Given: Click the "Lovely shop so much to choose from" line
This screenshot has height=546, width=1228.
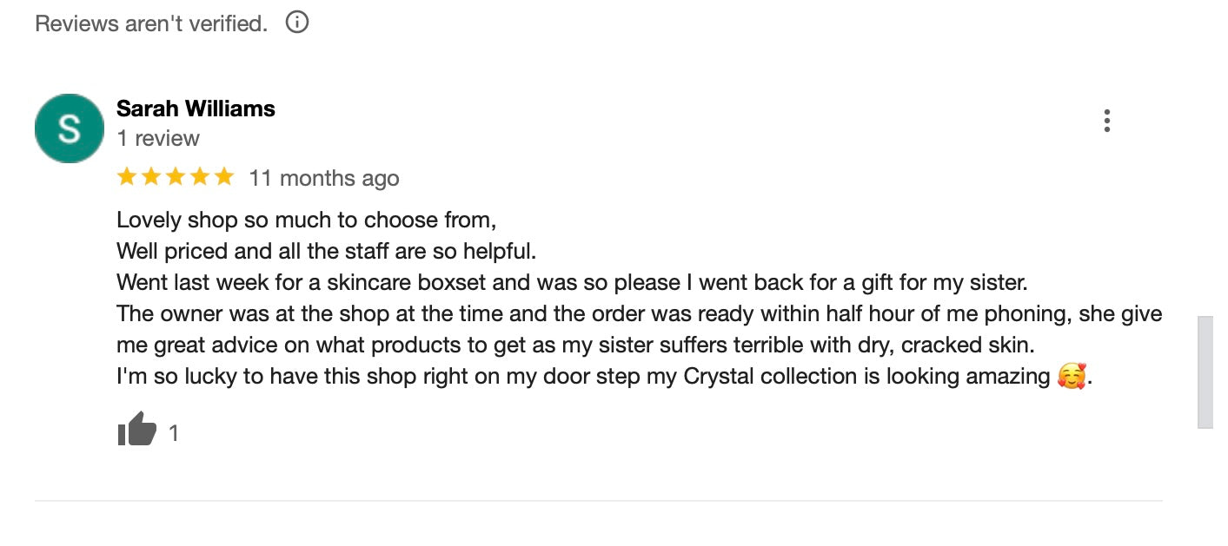Looking at the screenshot, I should coord(306,220).
